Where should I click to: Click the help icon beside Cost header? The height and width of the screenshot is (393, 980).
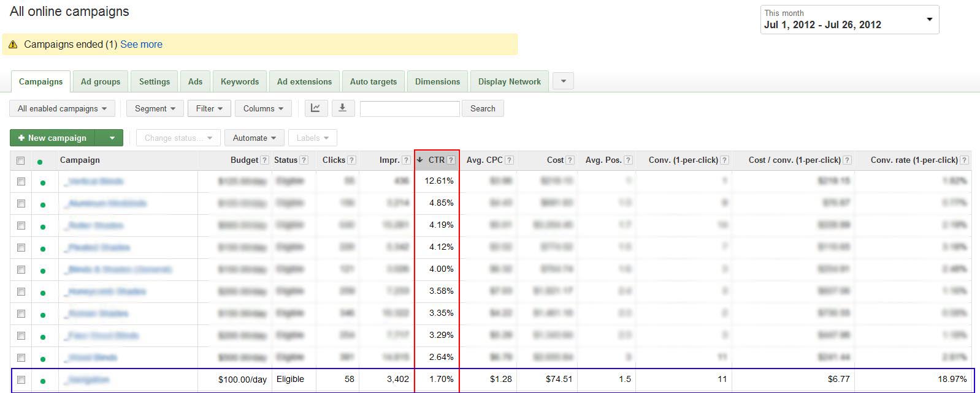tap(570, 160)
